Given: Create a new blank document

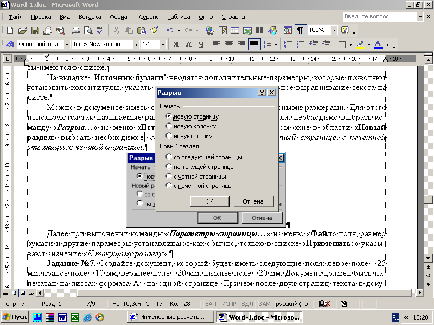Looking at the screenshot, I should coord(10,30).
